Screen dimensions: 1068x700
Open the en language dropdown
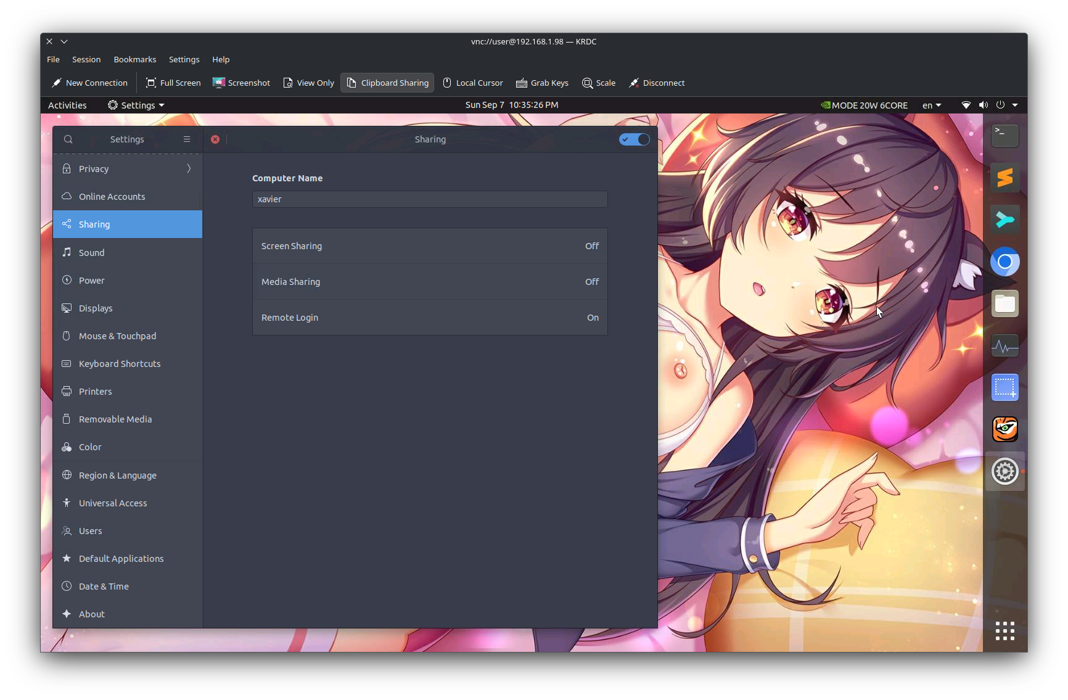(932, 105)
